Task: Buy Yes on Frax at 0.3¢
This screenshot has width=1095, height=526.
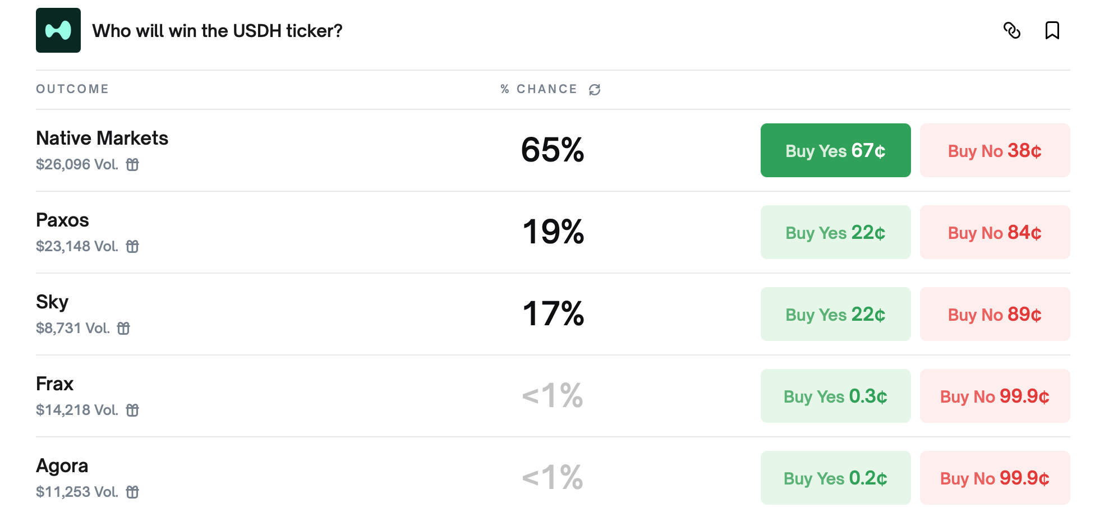Action: click(x=835, y=396)
